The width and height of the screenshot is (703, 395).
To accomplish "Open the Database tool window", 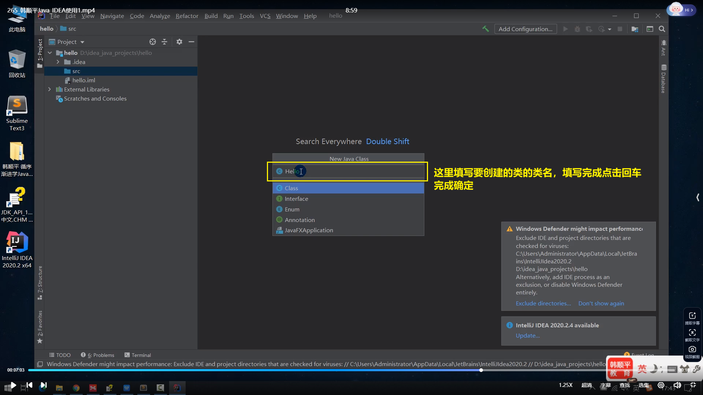I will click(663, 79).
